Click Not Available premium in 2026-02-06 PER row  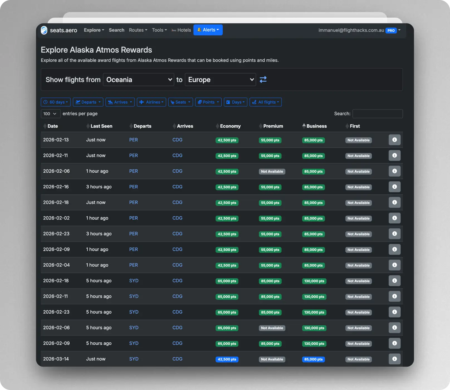[x=272, y=172]
